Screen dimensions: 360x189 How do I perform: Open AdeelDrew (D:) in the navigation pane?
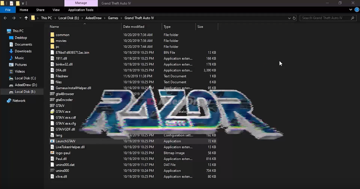[x=26, y=85]
